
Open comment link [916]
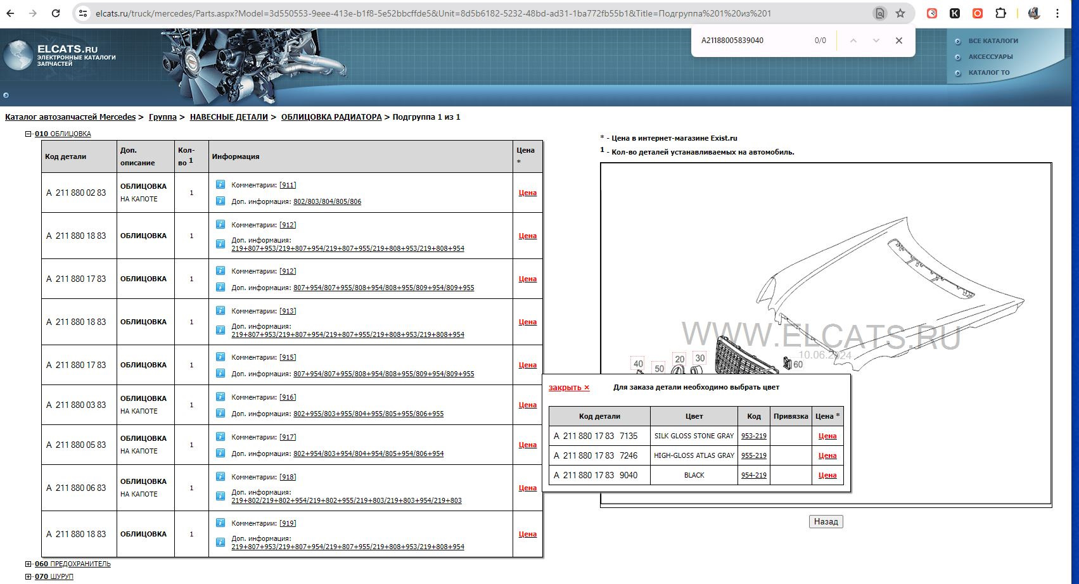click(x=288, y=397)
